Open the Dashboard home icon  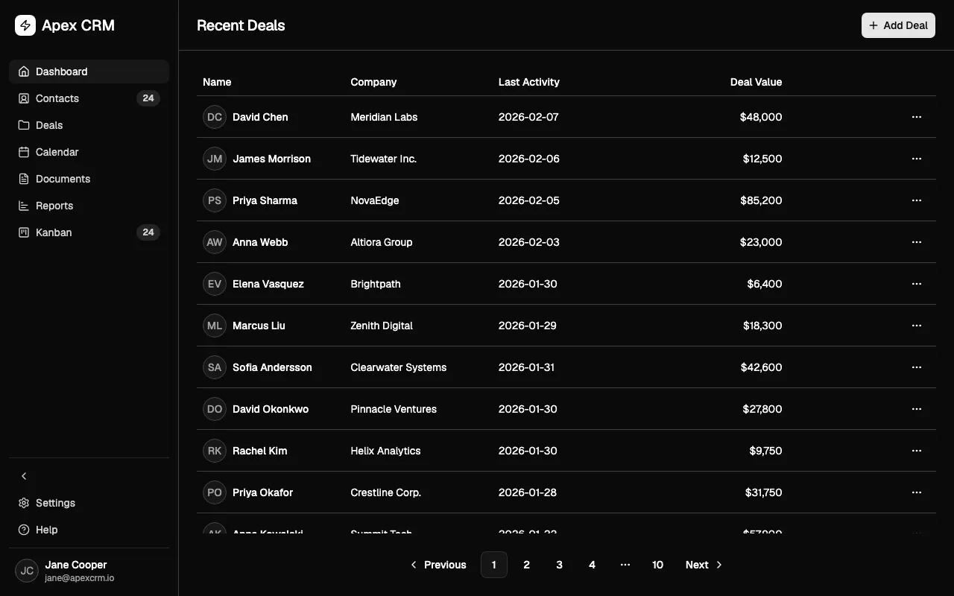(24, 72)
